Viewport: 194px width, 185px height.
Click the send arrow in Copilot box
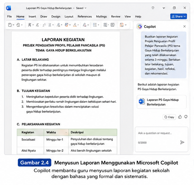[182, 142]
